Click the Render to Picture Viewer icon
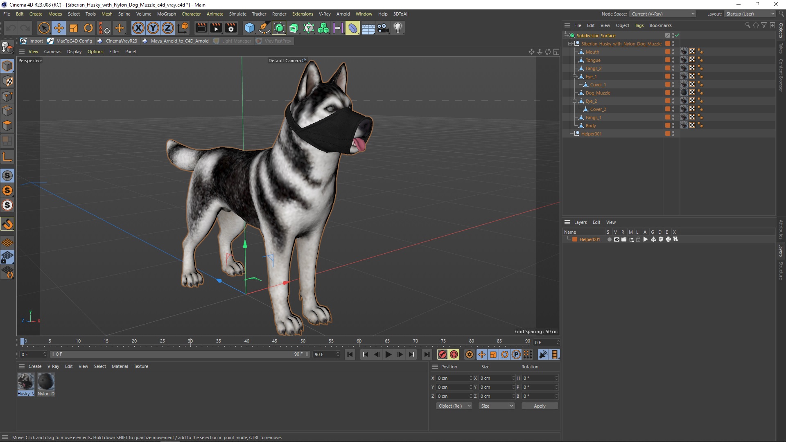This screenshot has width=786, height=442. 216,28
